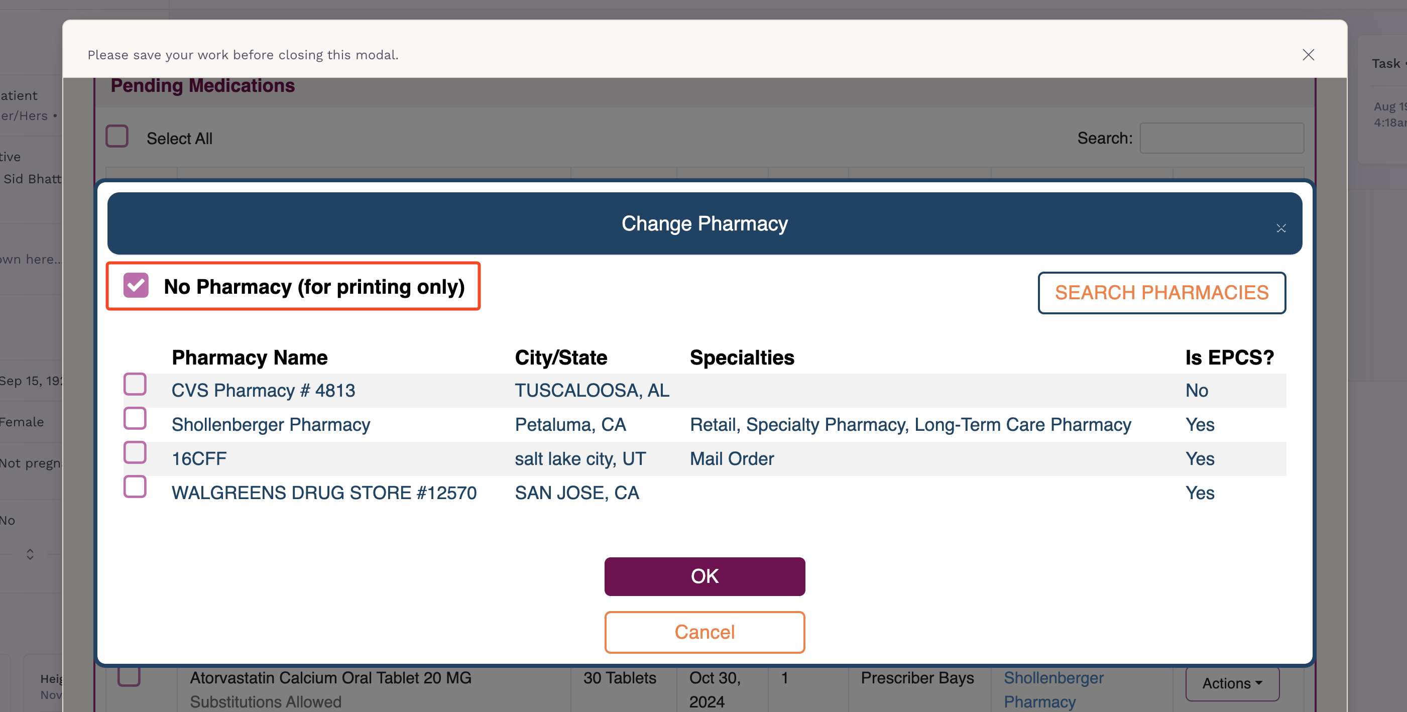Click the up-down stepper arrows in sidebar
Image resolution: width=1407 pixels, height=712 pixels.
tap(30, 554)
